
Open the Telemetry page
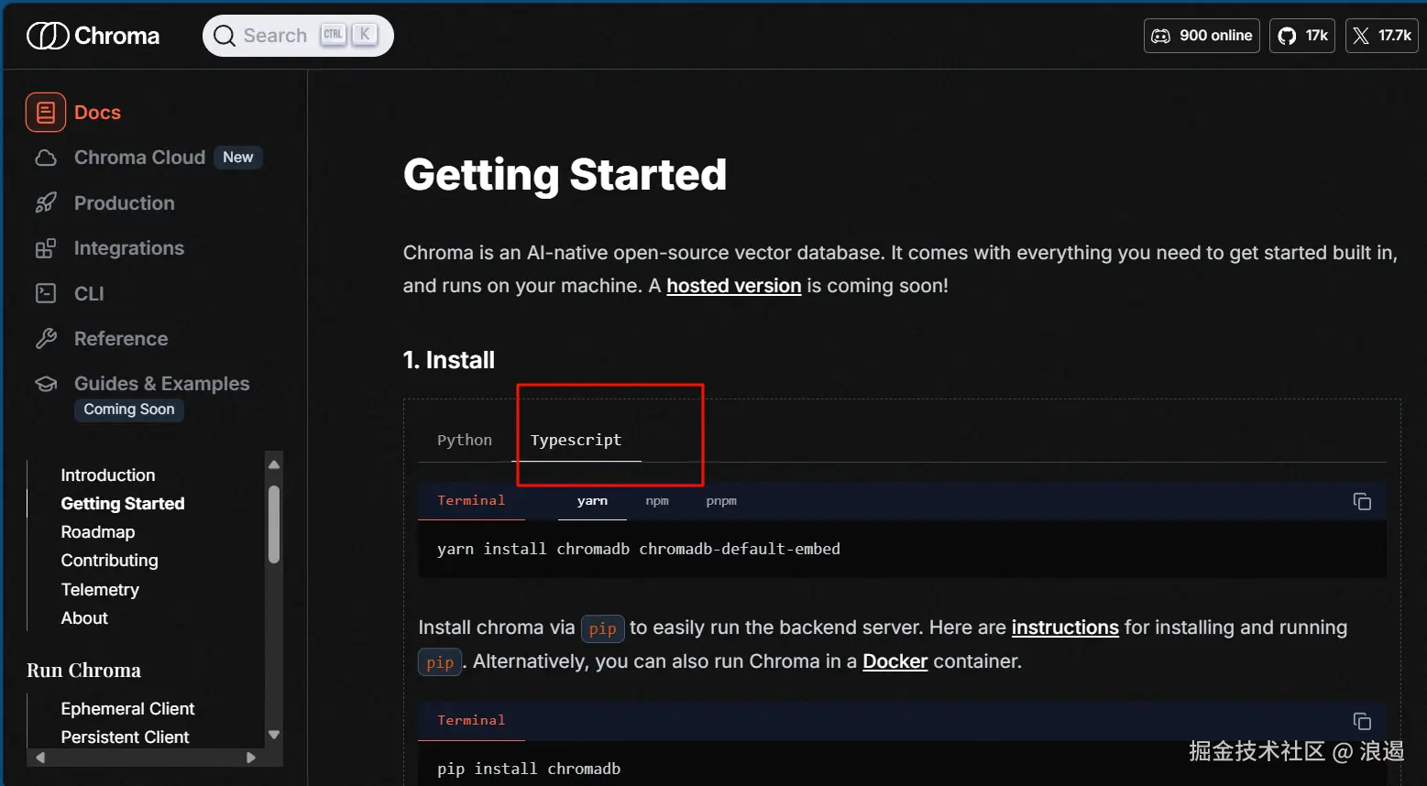pyautogui.click(x=100, y=590)
